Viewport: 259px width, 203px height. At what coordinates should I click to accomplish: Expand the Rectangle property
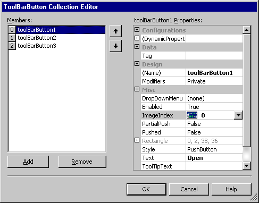pos(137,140)
